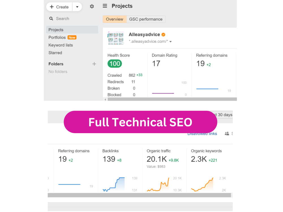Open the alleasyadvice.com scope dropdown
This screenshot has height=212, width=283.
(171, 42)
